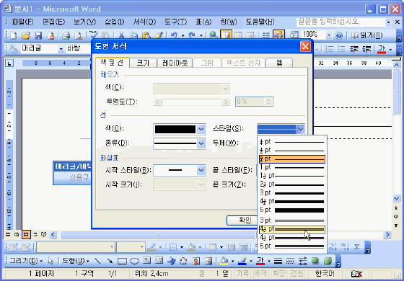The width and height of the screenshot is (404, 281).
Task: Click the black line color swatch
Action: 175,129
